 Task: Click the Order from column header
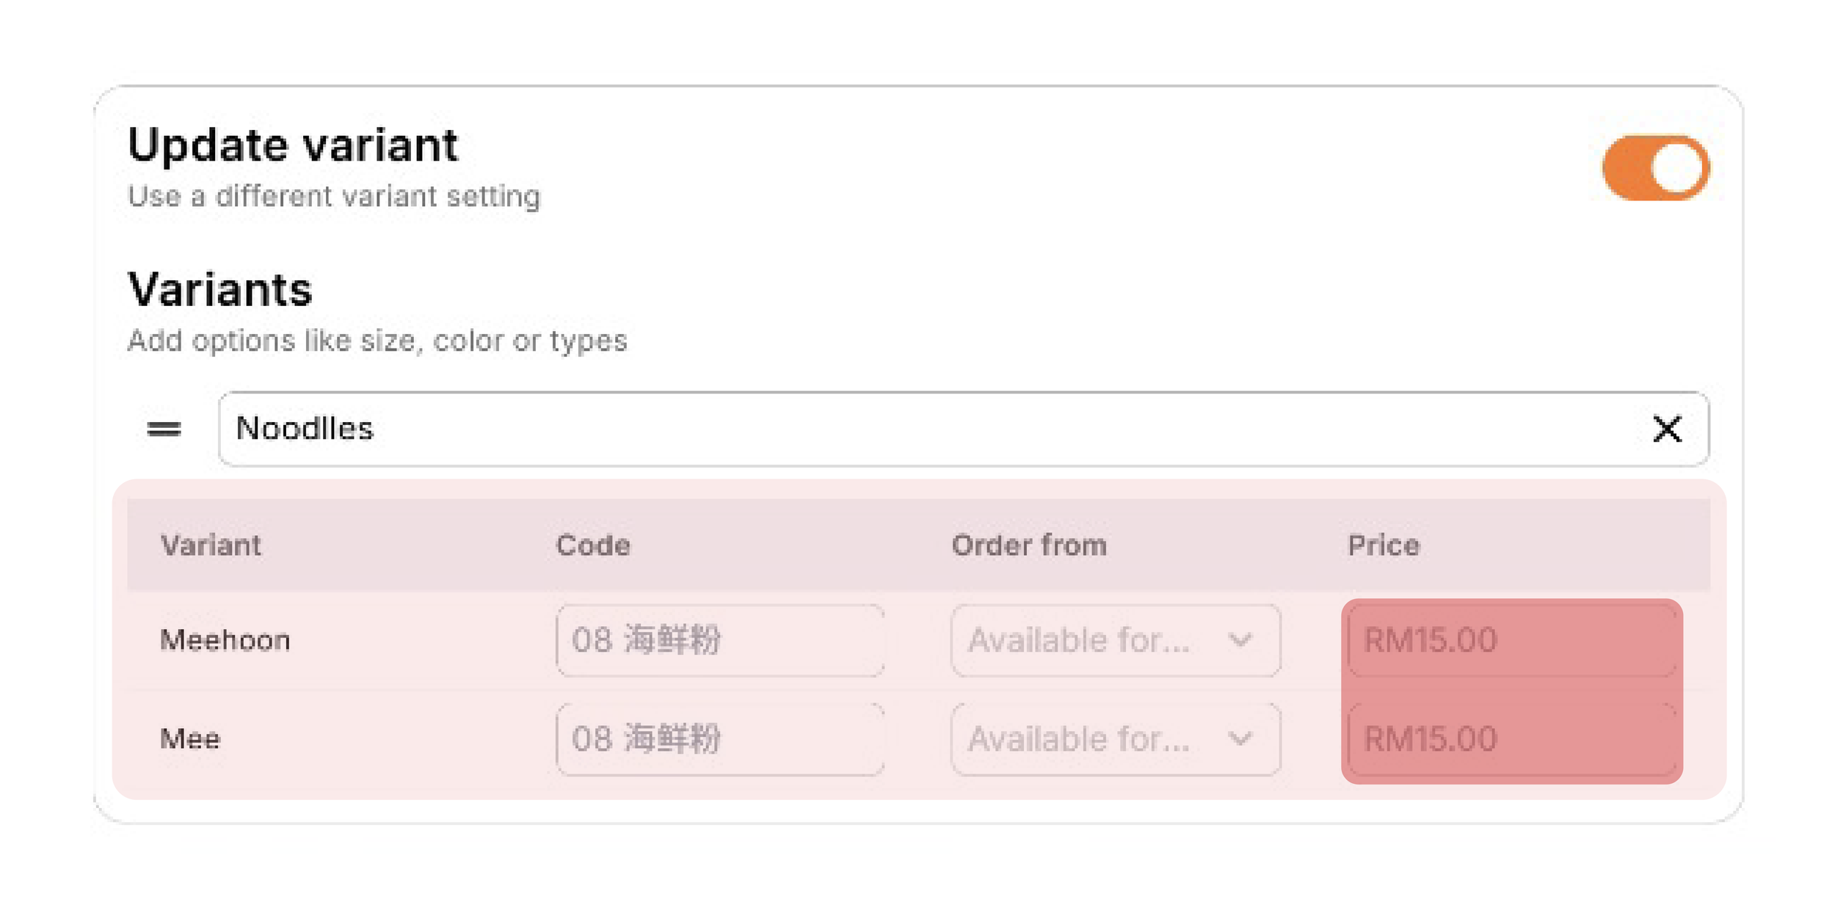point(1028,545)
